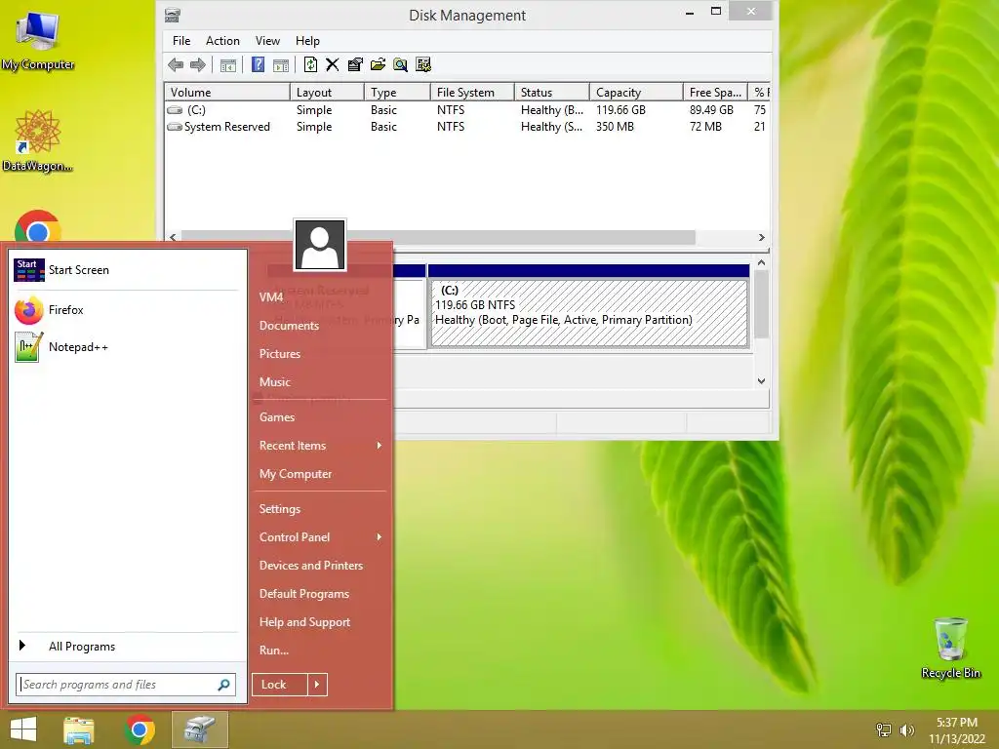Click the Lock button
This screenshot has width=999, height=749.
[x=280, y=685]
